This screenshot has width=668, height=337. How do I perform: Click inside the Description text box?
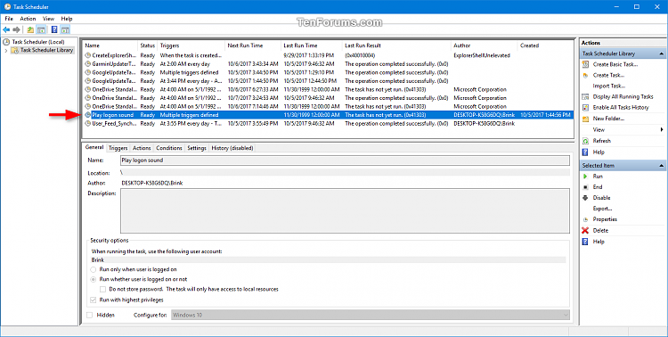click(x=345, y=210)
